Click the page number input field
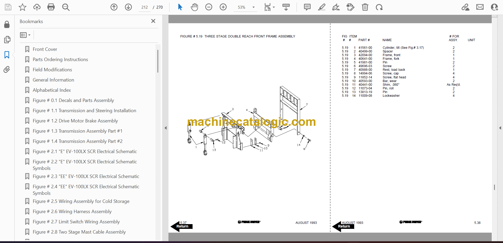 145,7
